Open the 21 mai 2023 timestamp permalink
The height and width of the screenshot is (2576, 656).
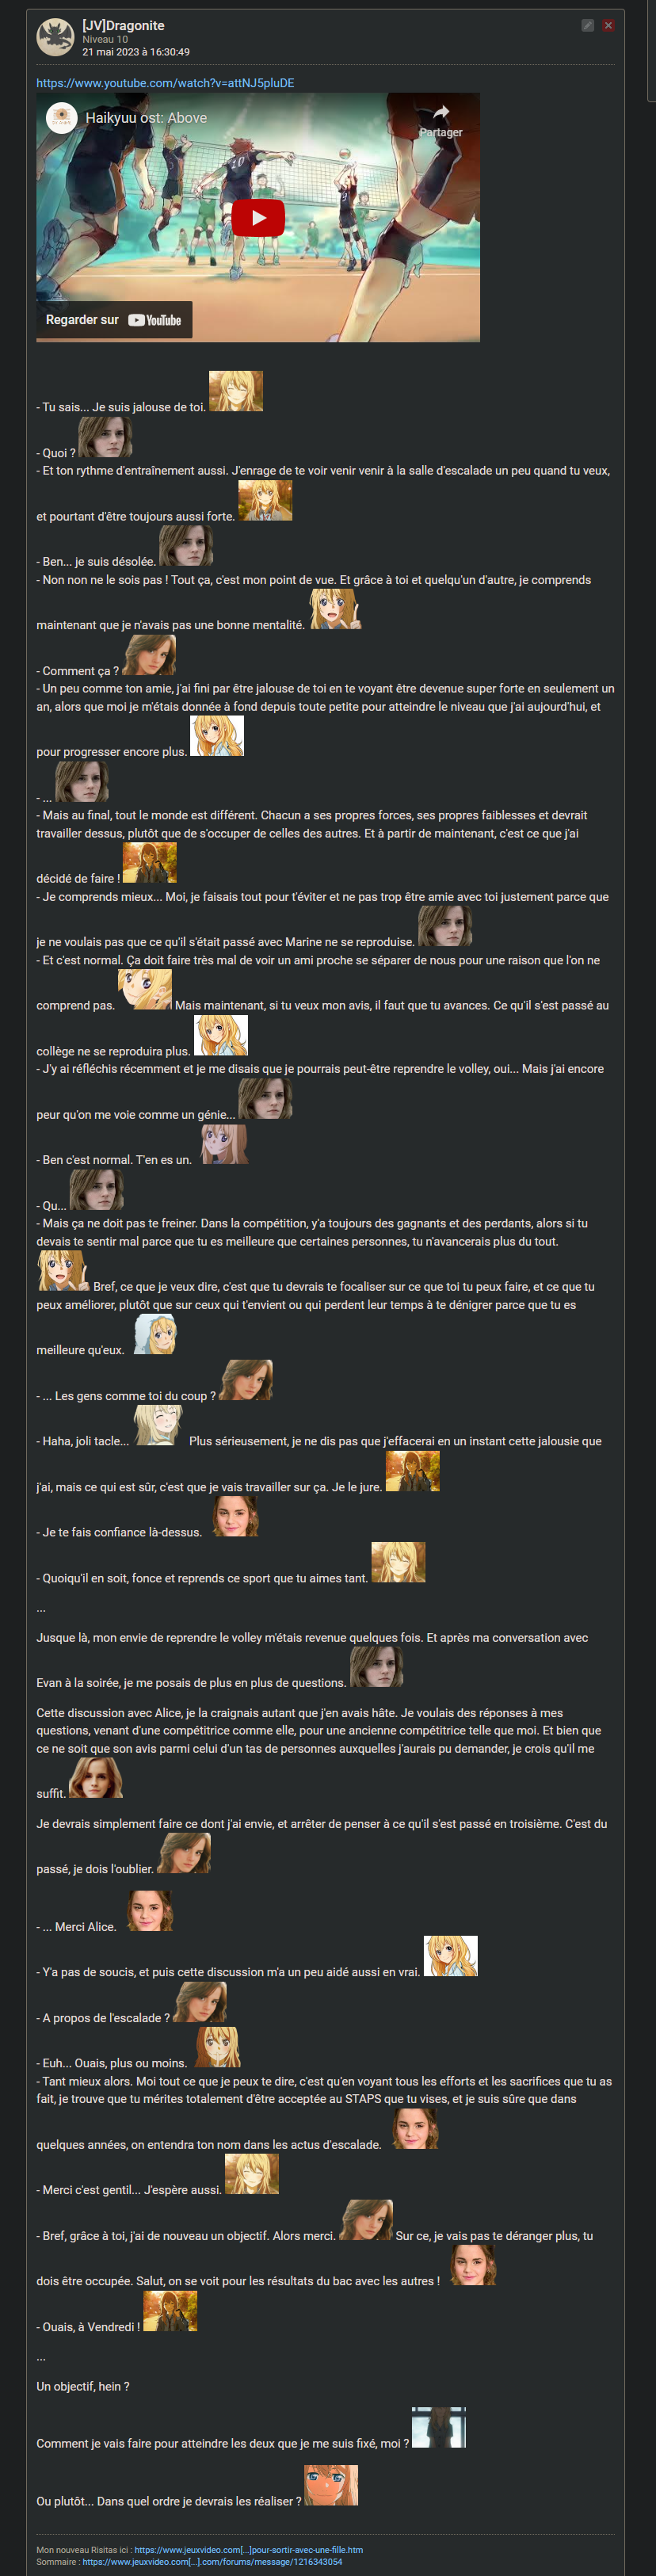pyautogui.click(x=136, y=52)
